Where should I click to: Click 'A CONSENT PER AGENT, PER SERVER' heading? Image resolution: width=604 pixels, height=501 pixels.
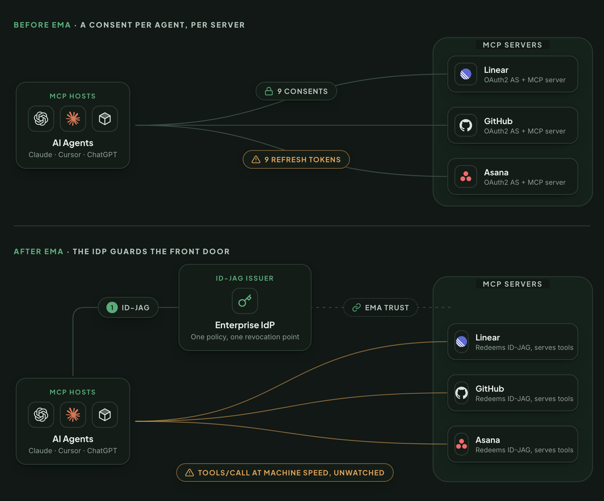(162, 25)
